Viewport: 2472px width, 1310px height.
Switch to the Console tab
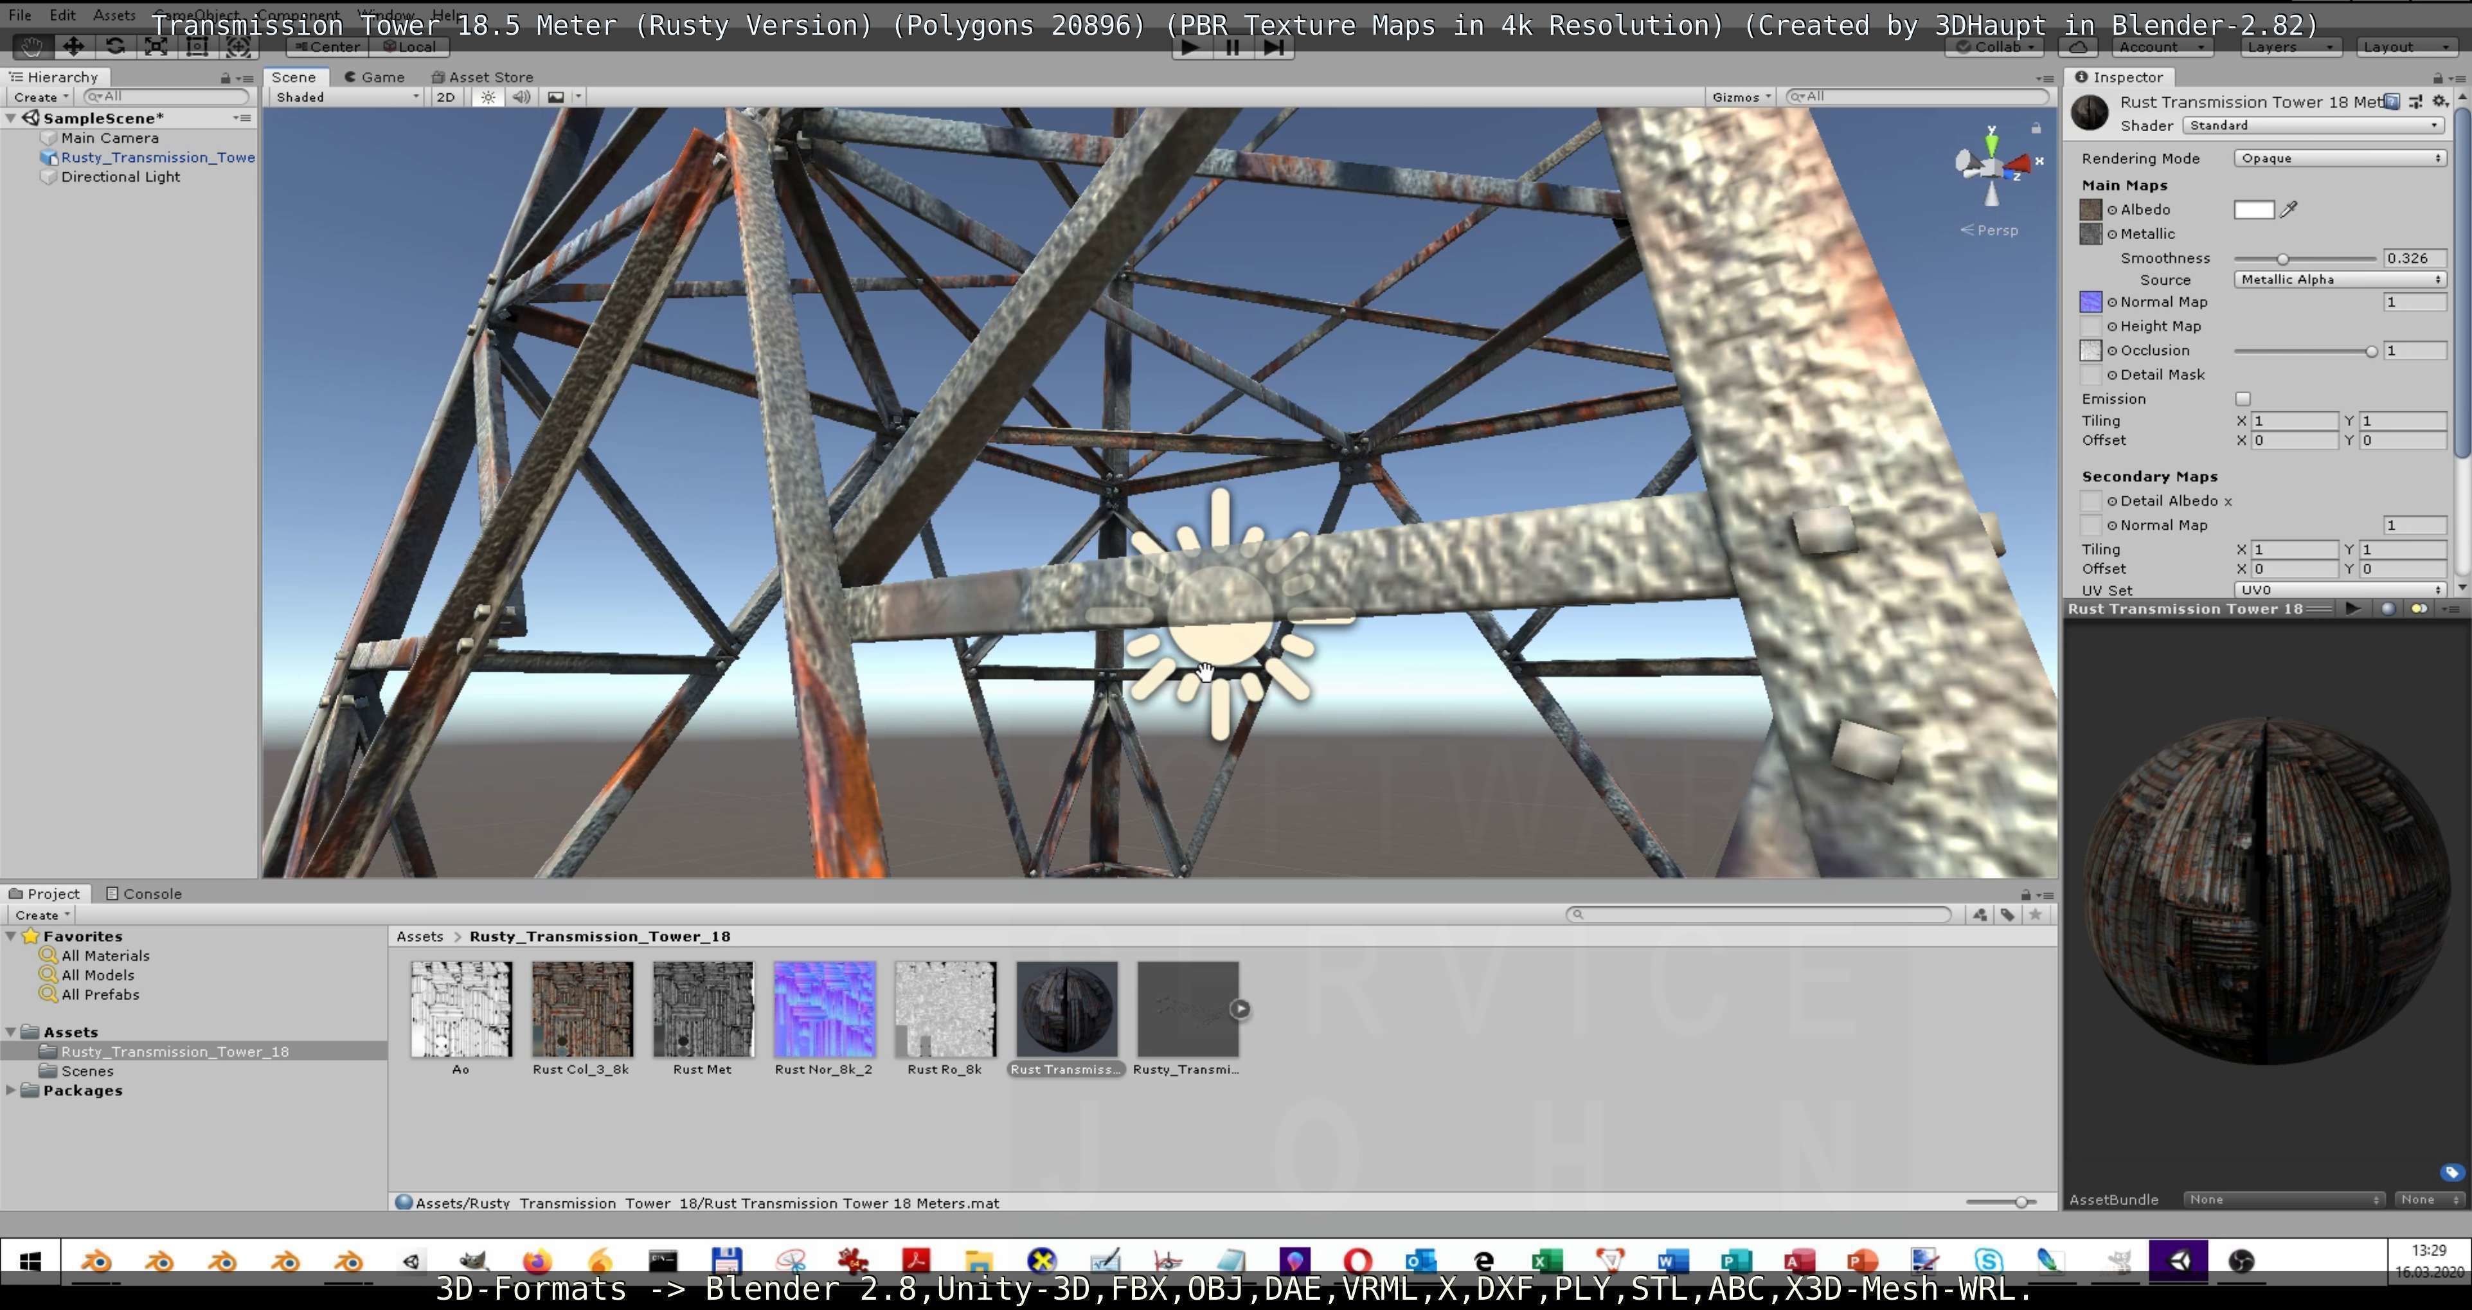click(x=143, y=893)
